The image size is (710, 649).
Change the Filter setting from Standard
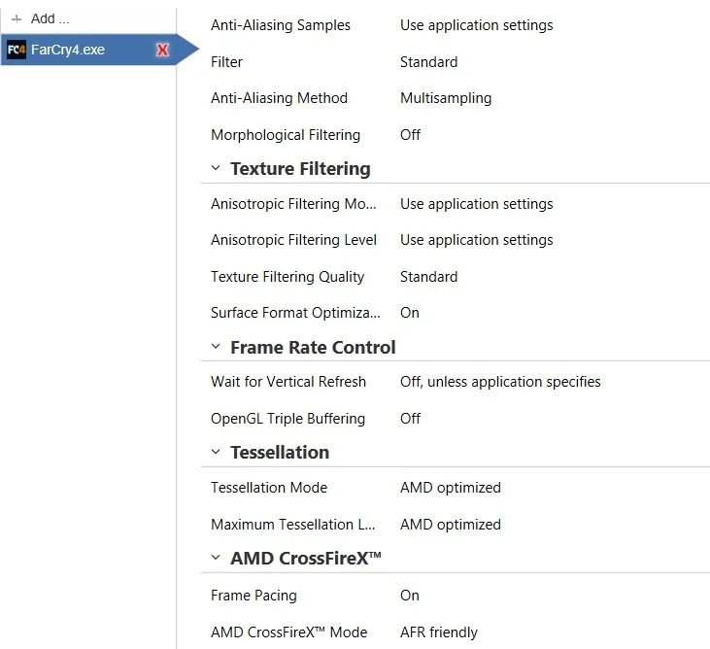point(428,62)
